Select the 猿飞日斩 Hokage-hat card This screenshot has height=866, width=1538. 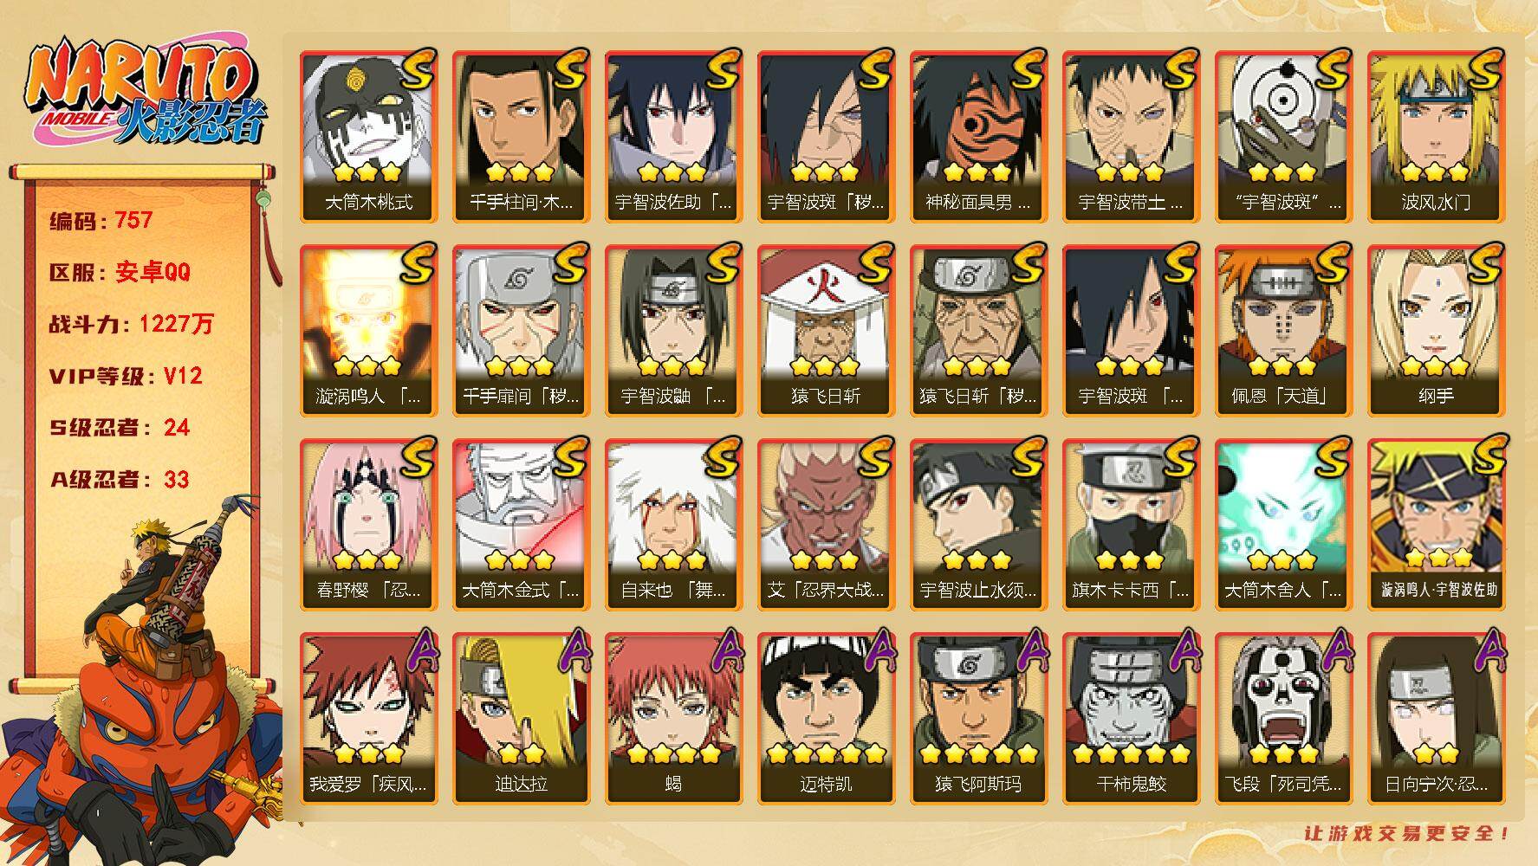point(826,330)
